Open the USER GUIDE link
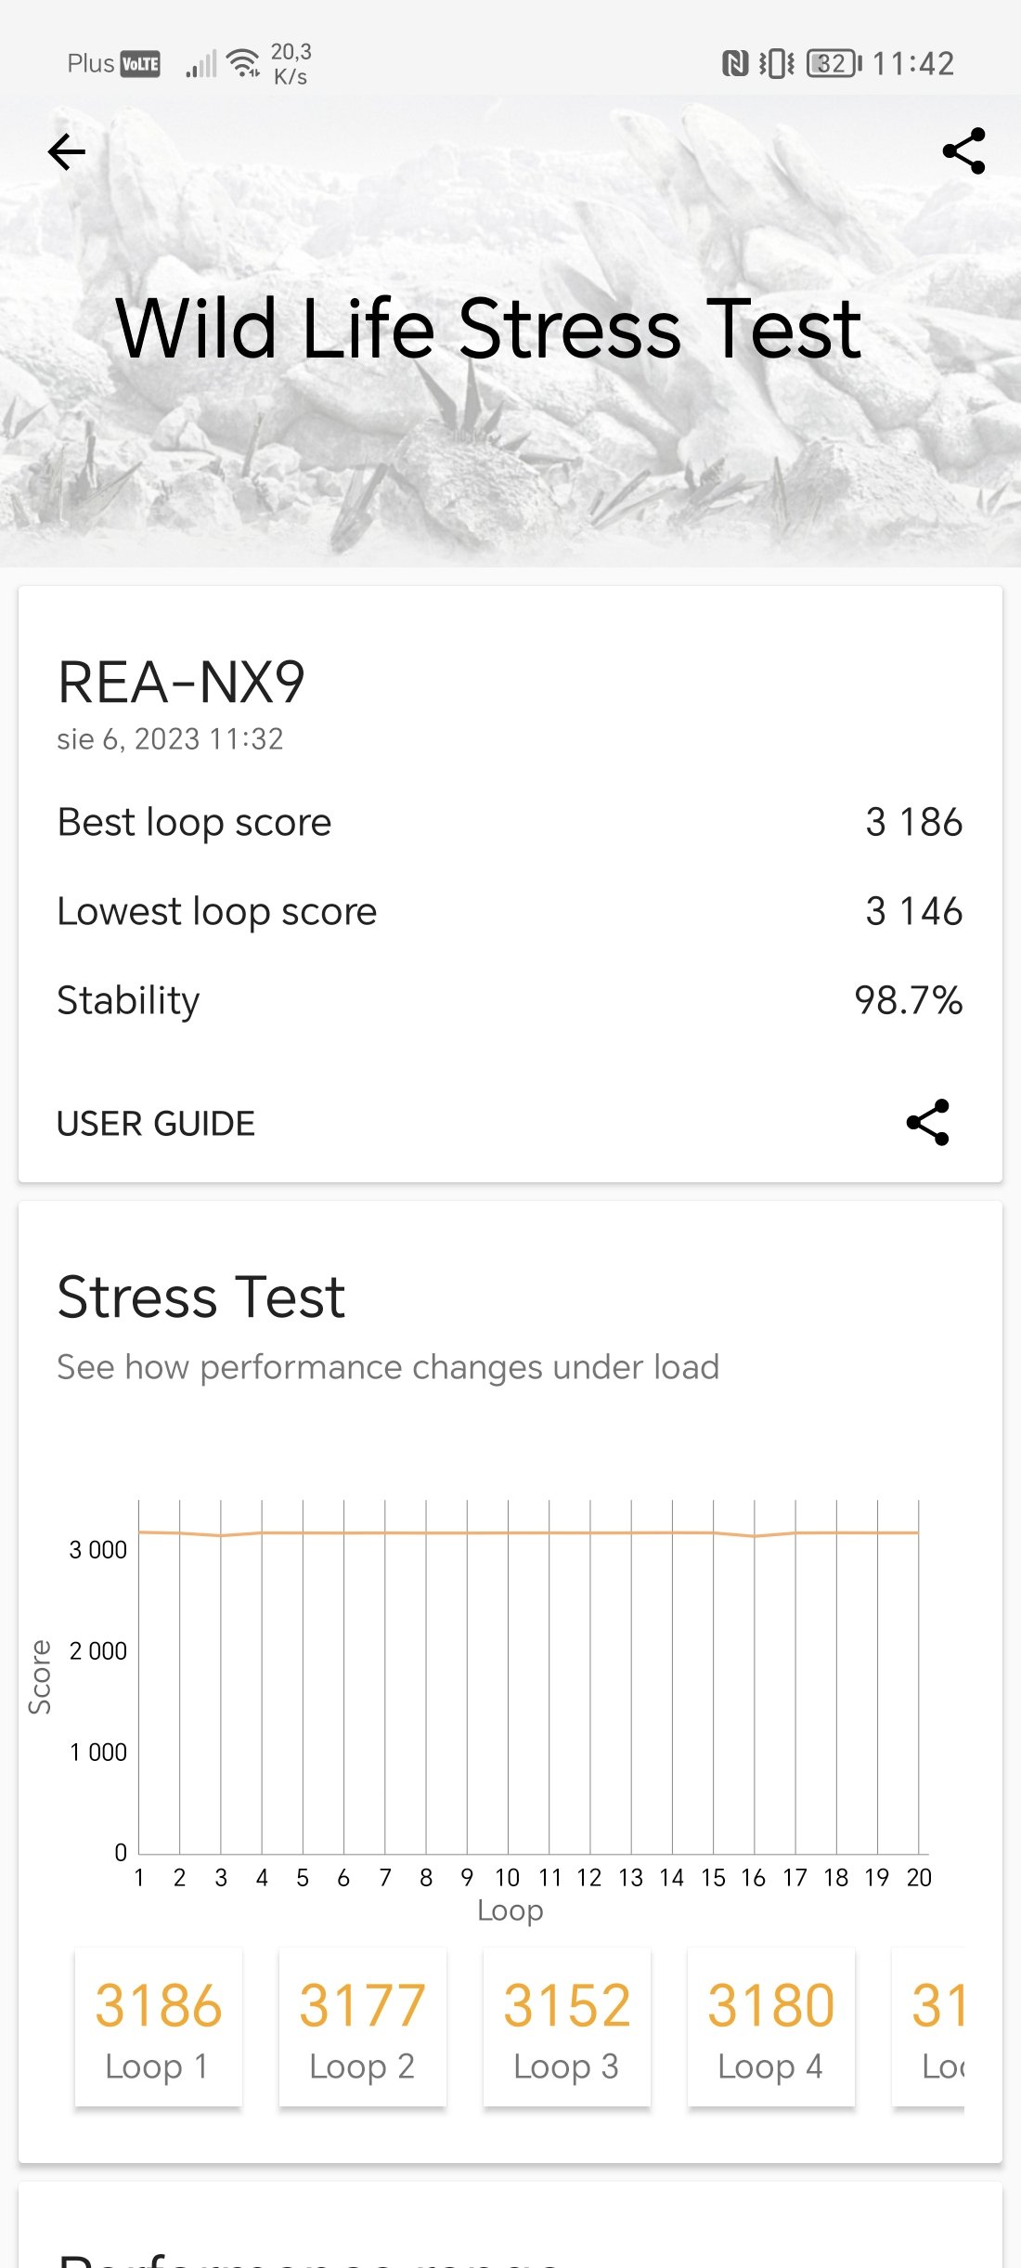Image resolution: width=1021 pixels, height=2268 pixels. (156, 1124)
